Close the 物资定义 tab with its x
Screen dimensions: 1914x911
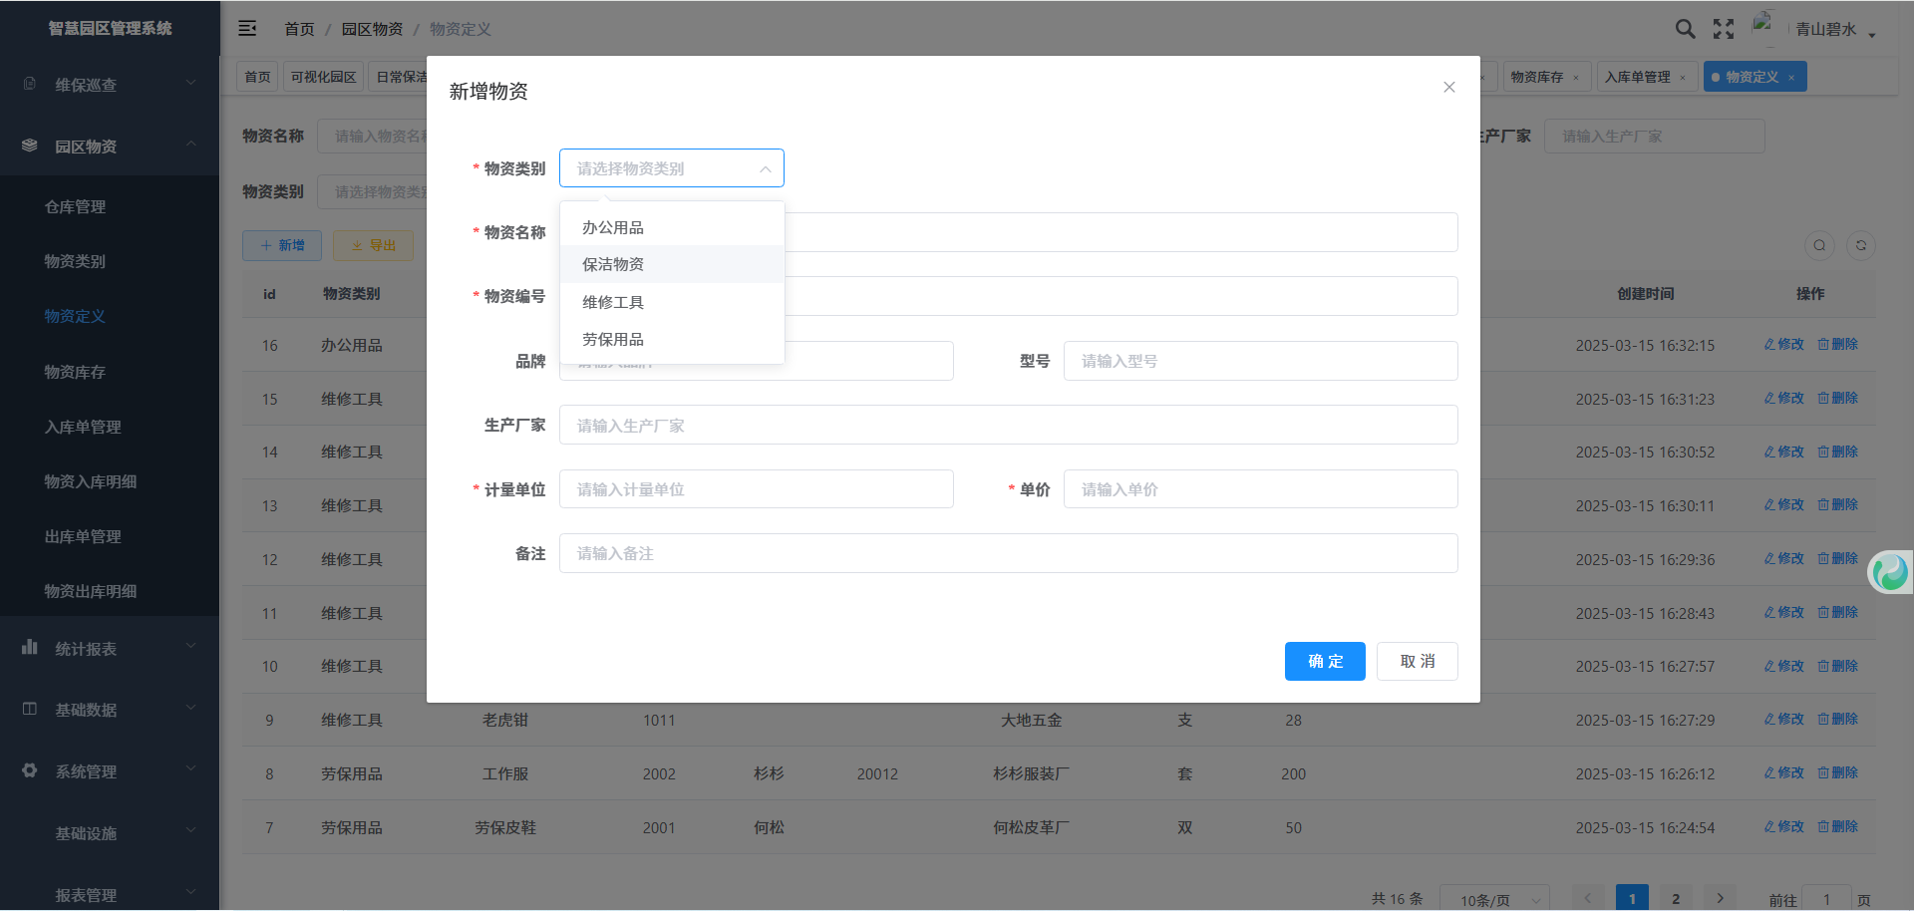pos(1791,78)
